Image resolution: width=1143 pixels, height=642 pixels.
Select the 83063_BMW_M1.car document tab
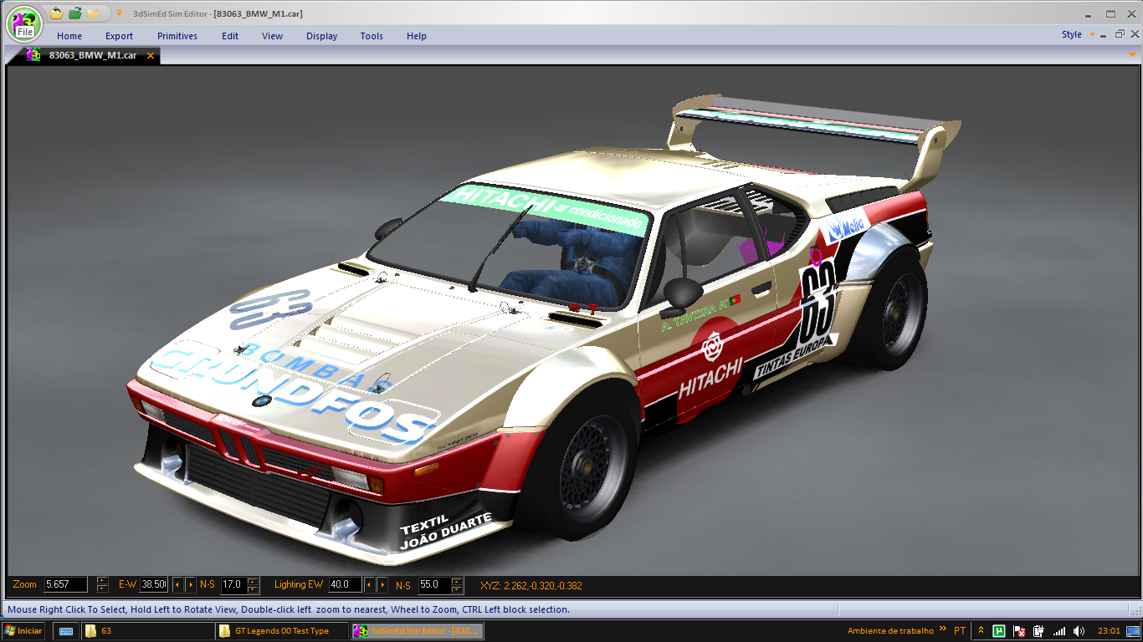point(92,55)
